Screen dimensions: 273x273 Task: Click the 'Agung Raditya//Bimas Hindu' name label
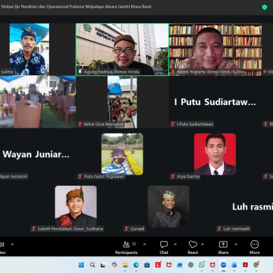click(111, 72)
